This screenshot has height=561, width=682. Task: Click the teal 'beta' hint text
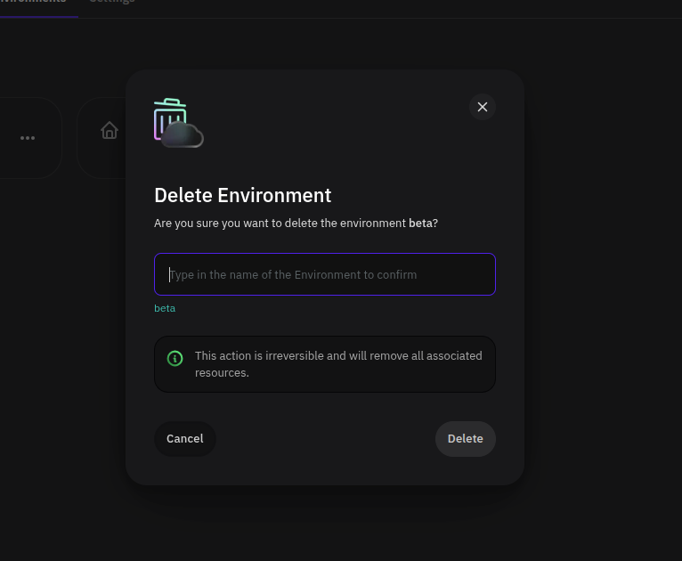click(165, 308)
